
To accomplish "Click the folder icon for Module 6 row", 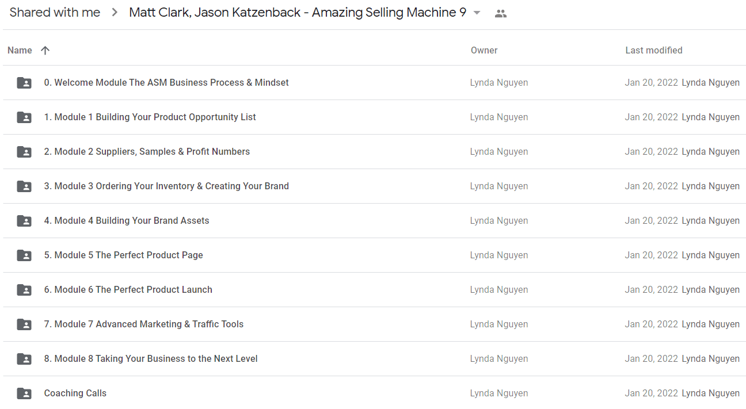I will pos(24,290).
